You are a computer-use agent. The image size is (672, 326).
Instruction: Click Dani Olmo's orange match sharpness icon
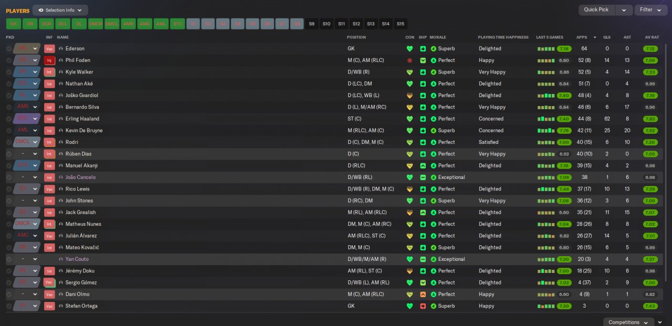[423, 295]
